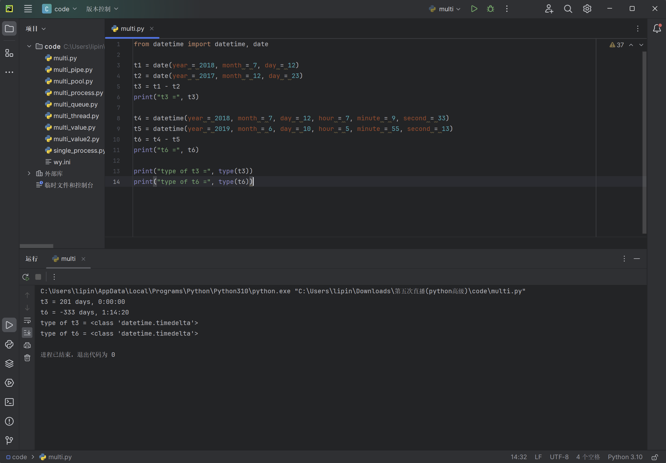This screenshot has width=666, height=463.
Task: Click the 37 warnings indicator
Action: (x=617, y=45)
